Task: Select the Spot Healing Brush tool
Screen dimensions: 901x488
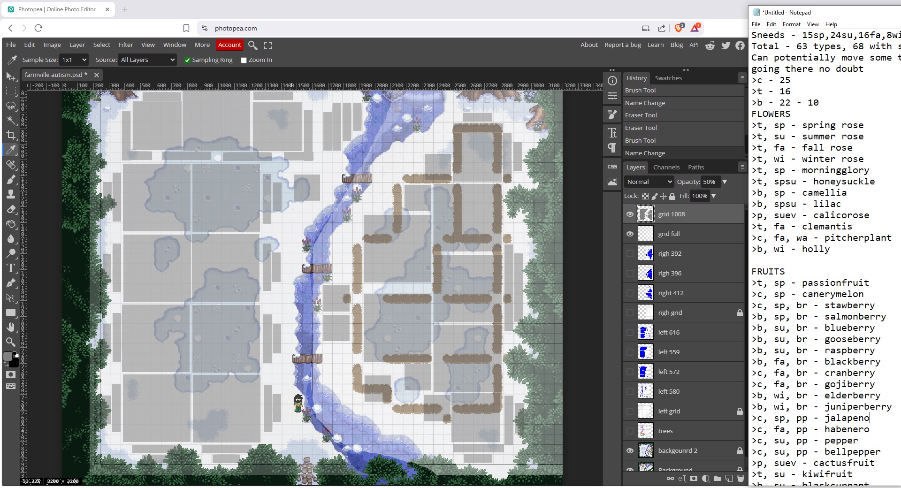Action: point(10,165)
